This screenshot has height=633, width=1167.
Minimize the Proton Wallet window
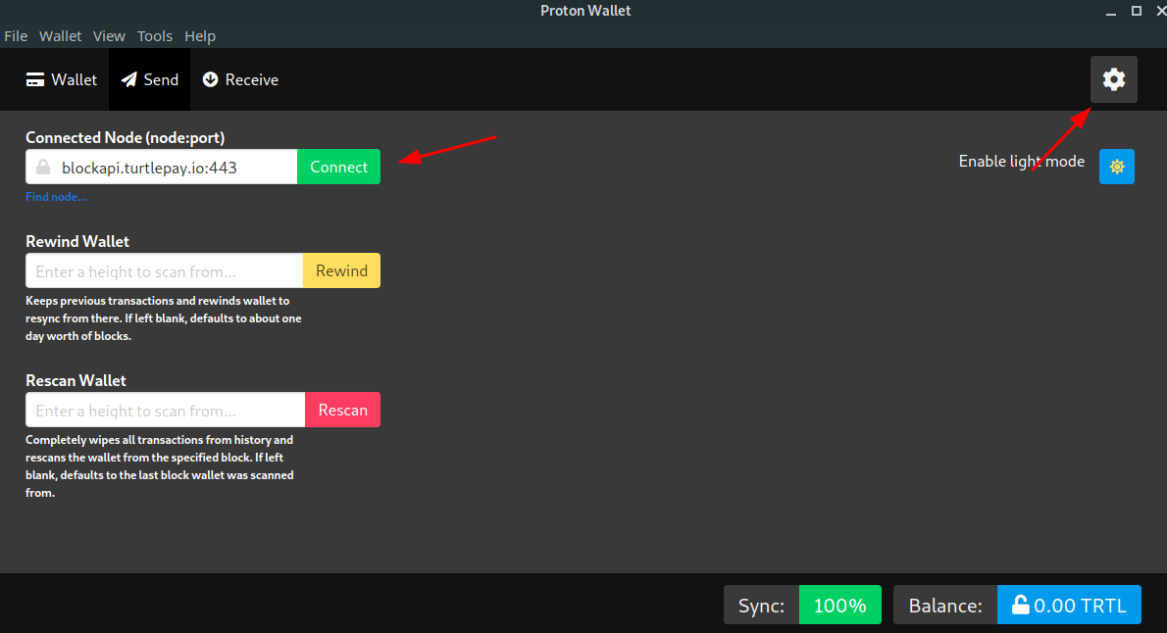pos(1111,11)
